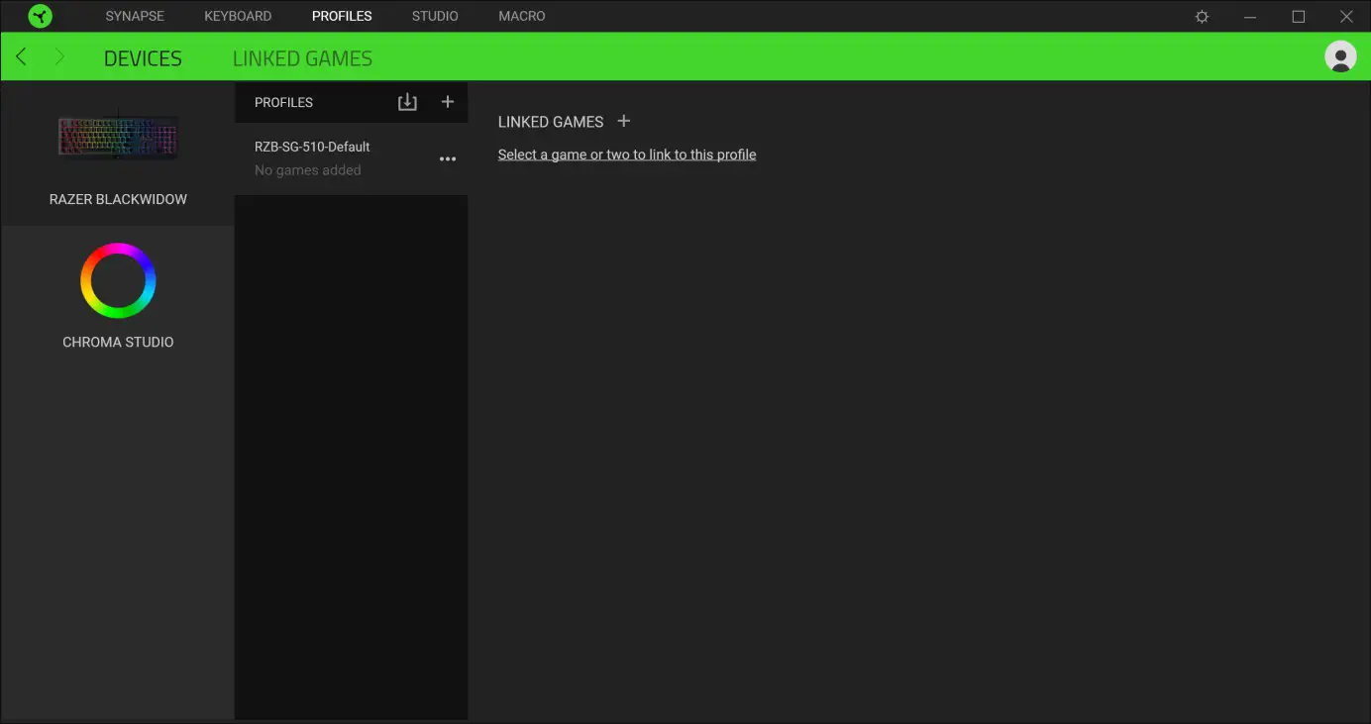Open the Macro section
The height and width of the screenshot is (724, 1371).
(521, 15)
